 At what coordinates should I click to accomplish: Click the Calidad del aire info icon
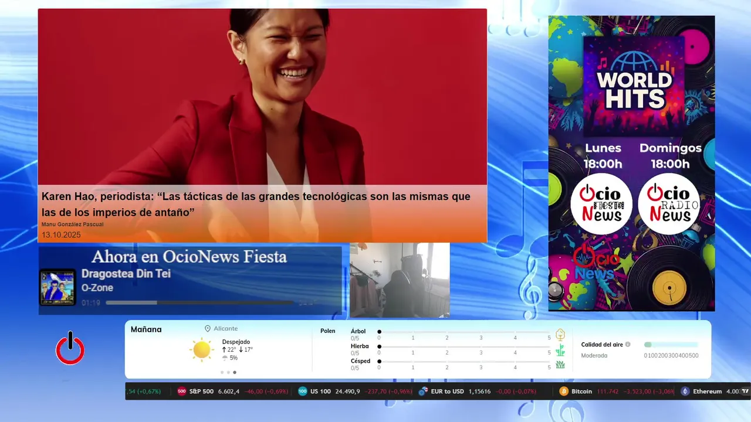pyautogui.click(x=628, y=345)
